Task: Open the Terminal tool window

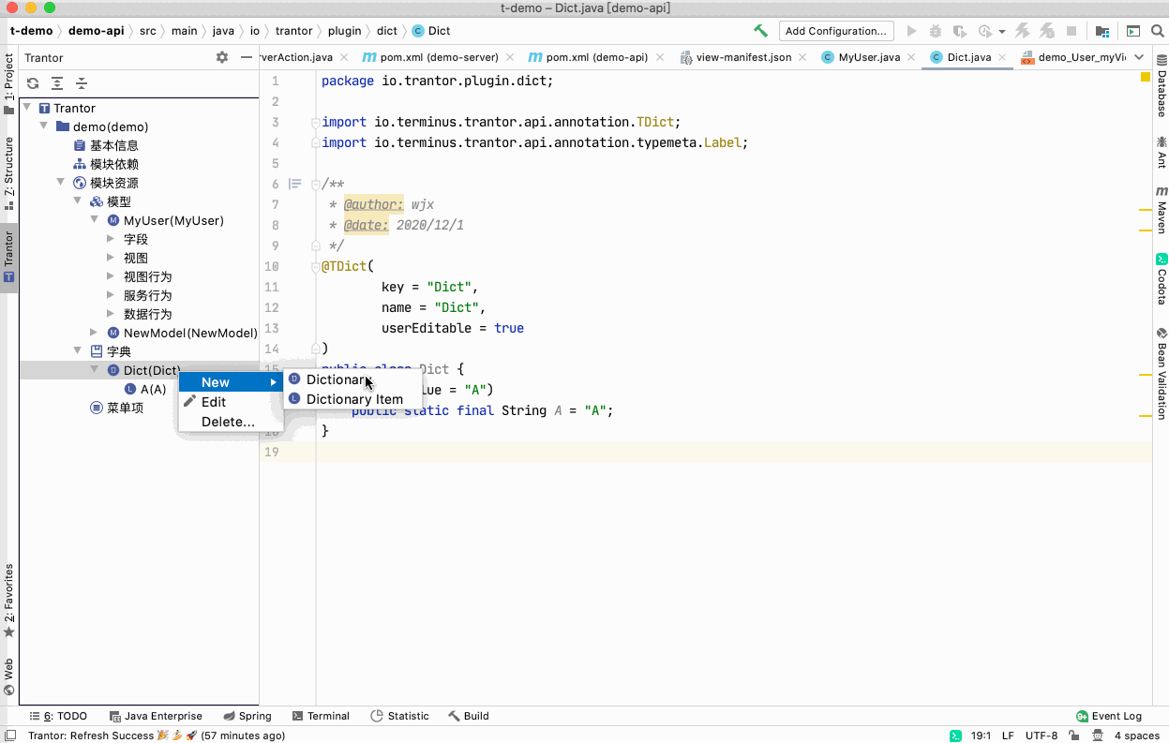Action: click(321, 716)
